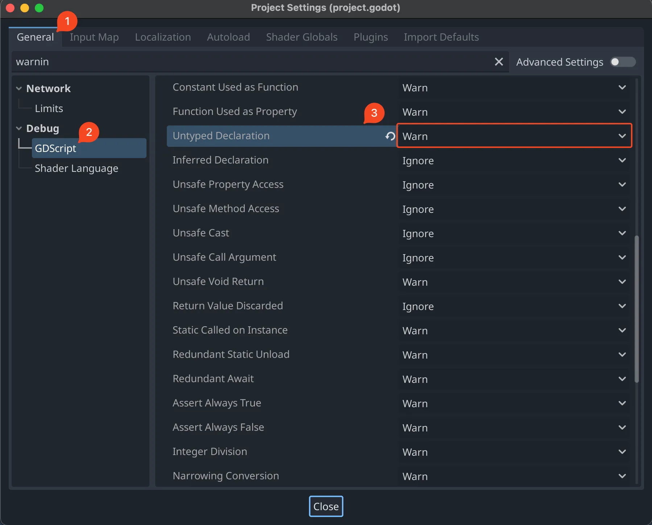Viewport: 652px width, 525px height.
Task: Switch to the Autoload tab
Action: click(x=228, y=37)
